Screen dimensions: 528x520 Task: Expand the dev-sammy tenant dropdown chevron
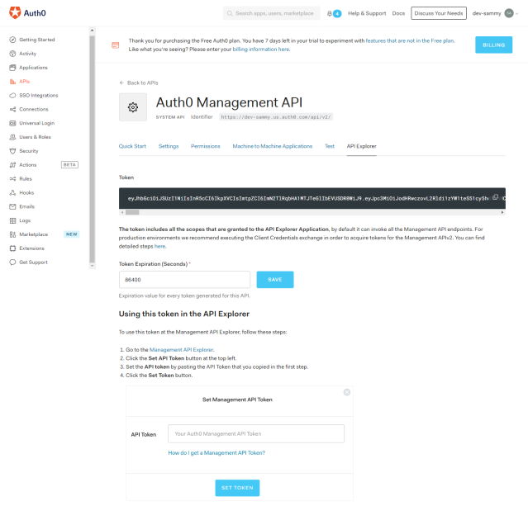coord(517,13)
